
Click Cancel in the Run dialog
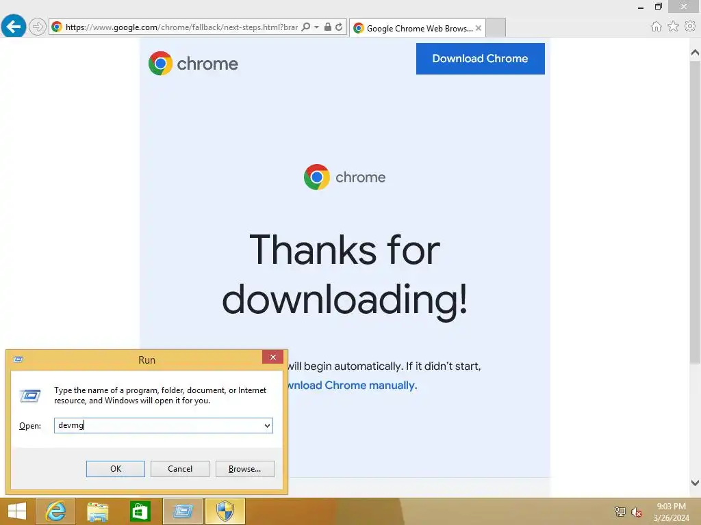coord(180,469)
